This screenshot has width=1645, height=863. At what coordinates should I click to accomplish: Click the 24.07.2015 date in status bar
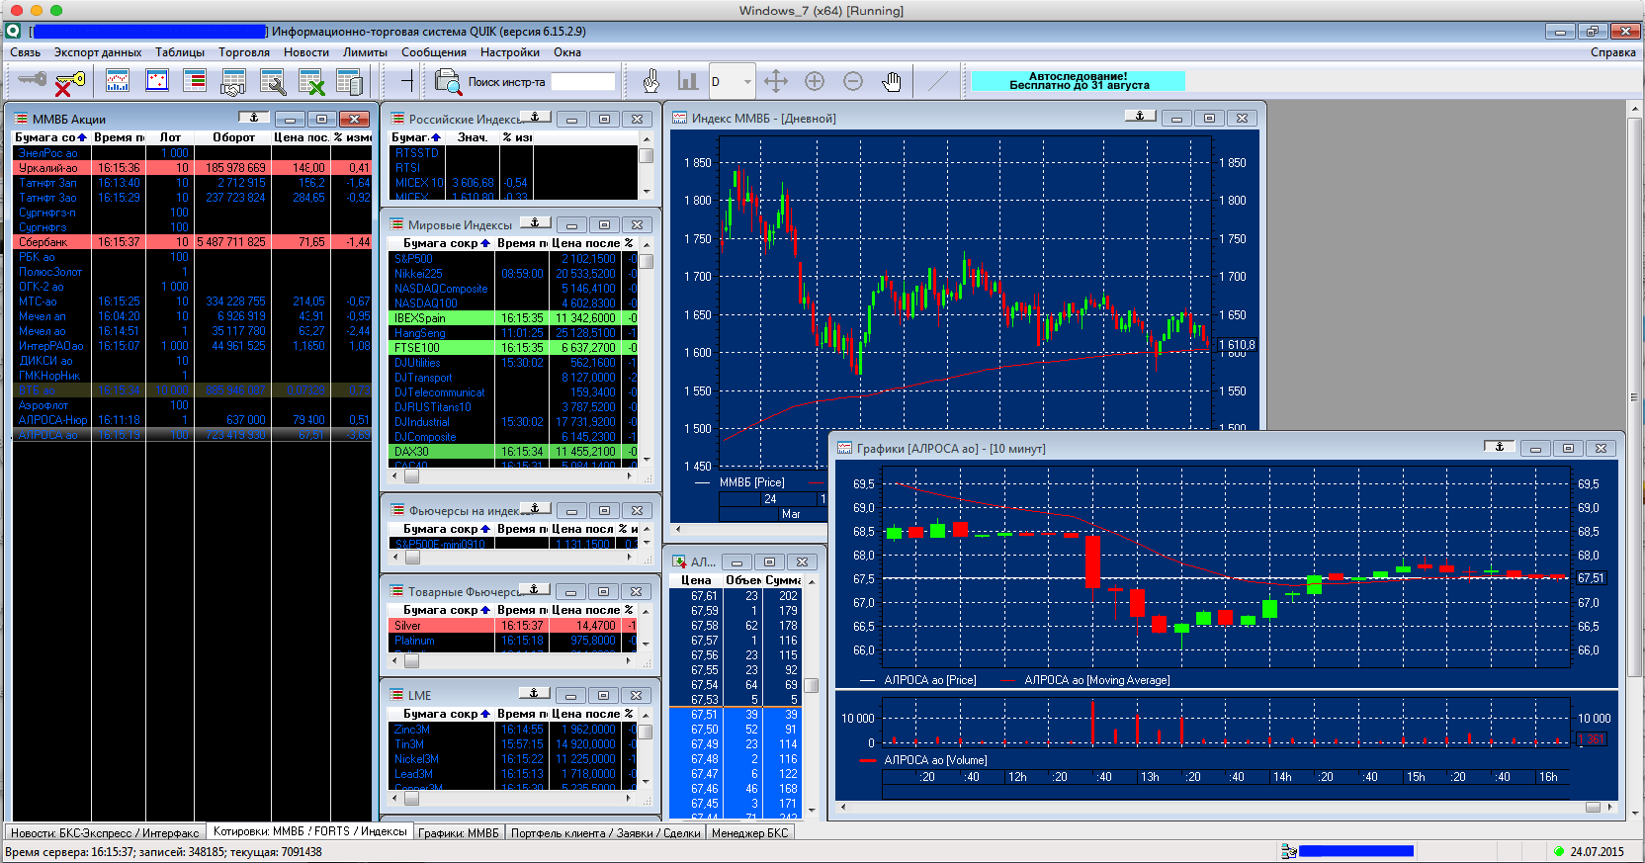(1597, 851)
